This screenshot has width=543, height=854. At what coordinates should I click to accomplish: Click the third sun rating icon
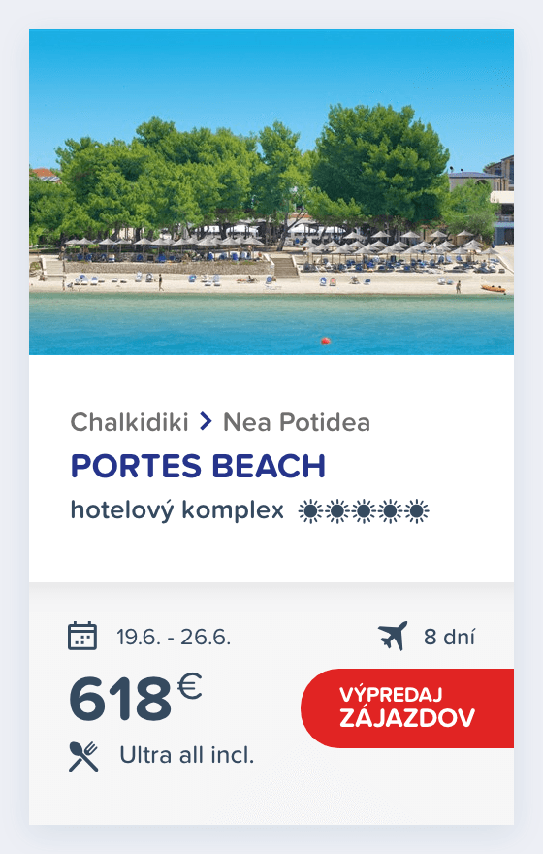[x=364, y=511]
